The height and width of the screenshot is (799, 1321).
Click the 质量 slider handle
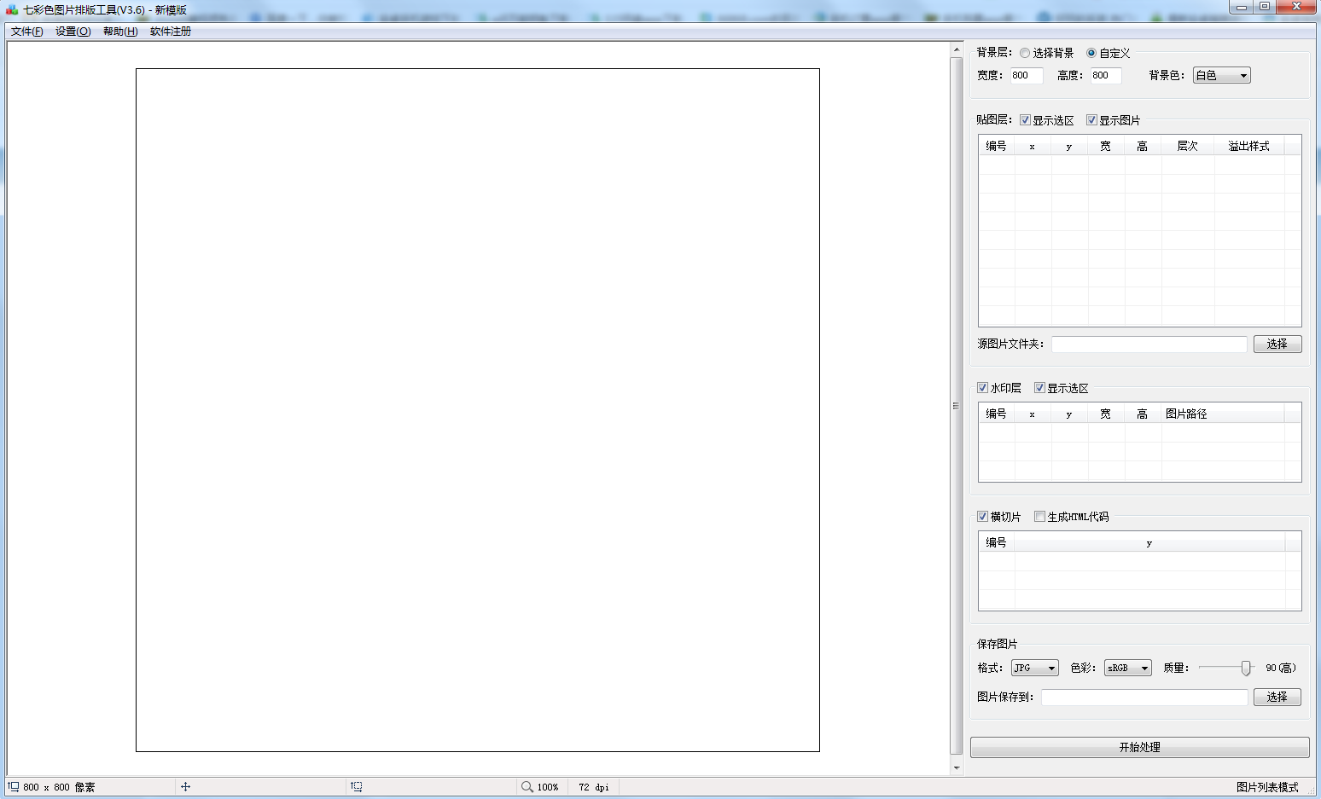click(1246, 668)
